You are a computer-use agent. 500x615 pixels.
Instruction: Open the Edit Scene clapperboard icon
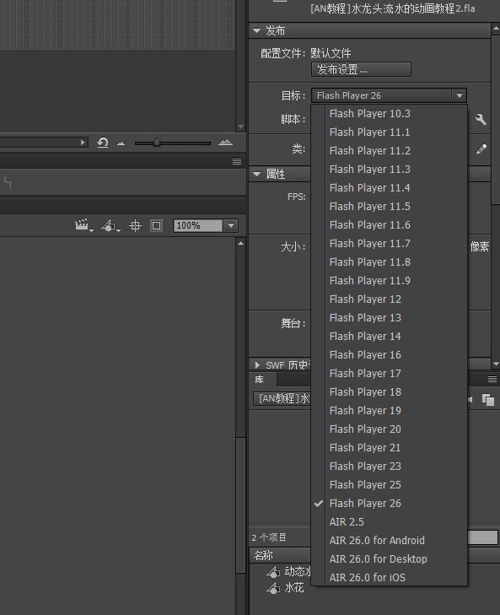83,225
